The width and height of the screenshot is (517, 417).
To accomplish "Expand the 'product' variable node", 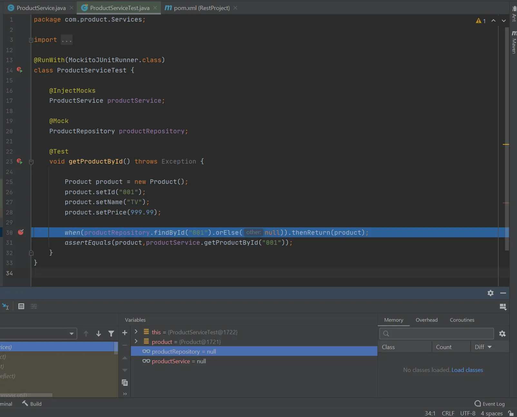I will [x=136, y=341].
